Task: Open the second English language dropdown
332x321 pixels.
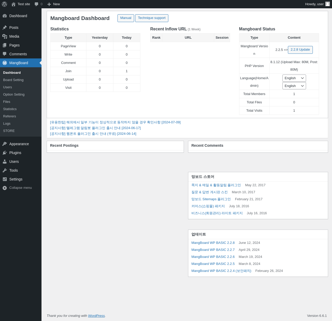Action: tap(294, 86)
